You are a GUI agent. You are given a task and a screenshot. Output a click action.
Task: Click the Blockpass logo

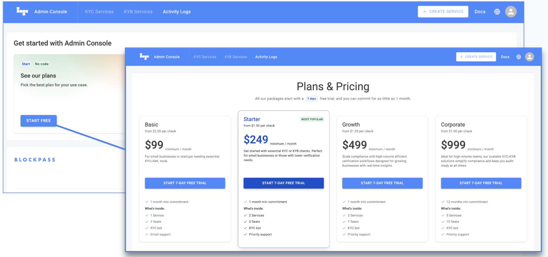[x=35, y=160]
